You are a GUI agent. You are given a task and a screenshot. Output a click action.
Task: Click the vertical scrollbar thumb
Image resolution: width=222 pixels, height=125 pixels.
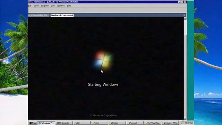click(x=185, y=76)
